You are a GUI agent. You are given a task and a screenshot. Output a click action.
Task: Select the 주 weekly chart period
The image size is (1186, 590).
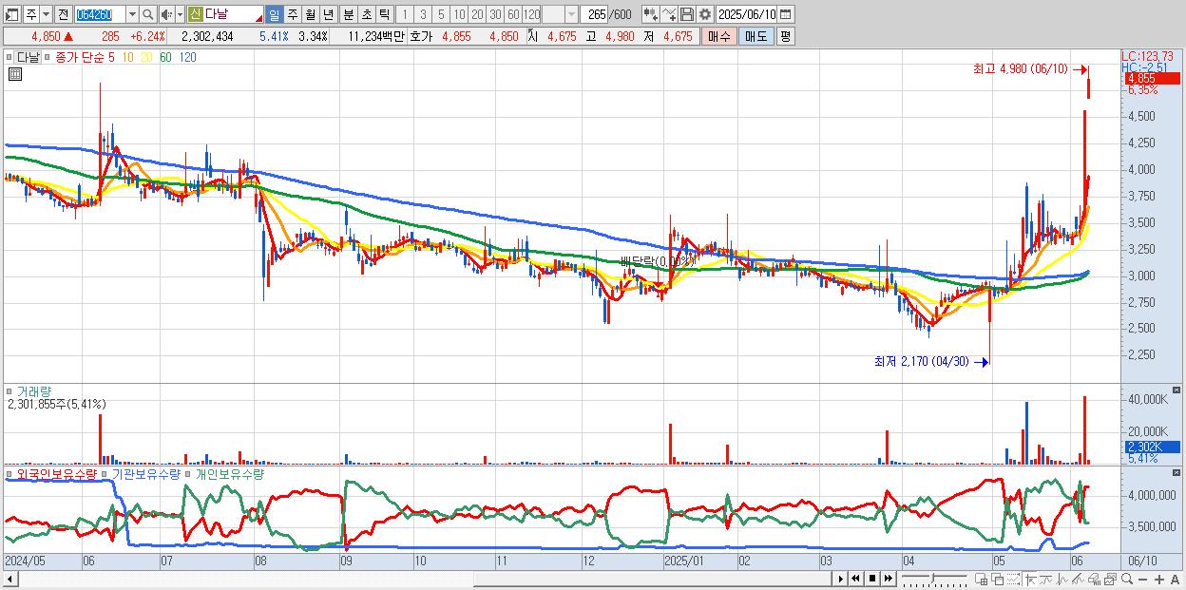293,14
